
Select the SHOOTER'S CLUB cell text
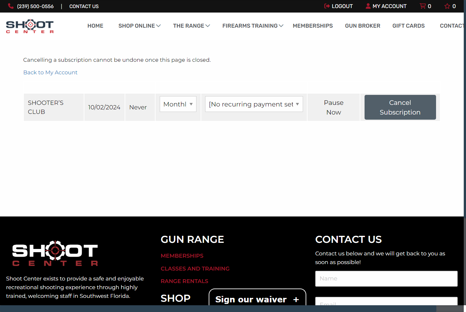tap(46, 107)
